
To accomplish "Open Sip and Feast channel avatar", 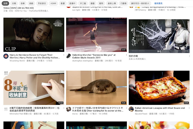I will [131, 109].
